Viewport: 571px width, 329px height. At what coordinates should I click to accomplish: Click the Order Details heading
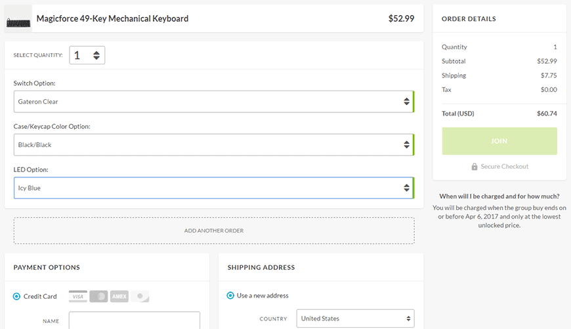[x=469, y=19]
